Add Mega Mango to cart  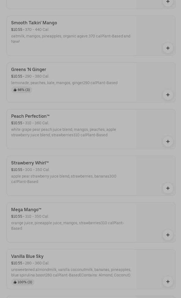[168, 235]
